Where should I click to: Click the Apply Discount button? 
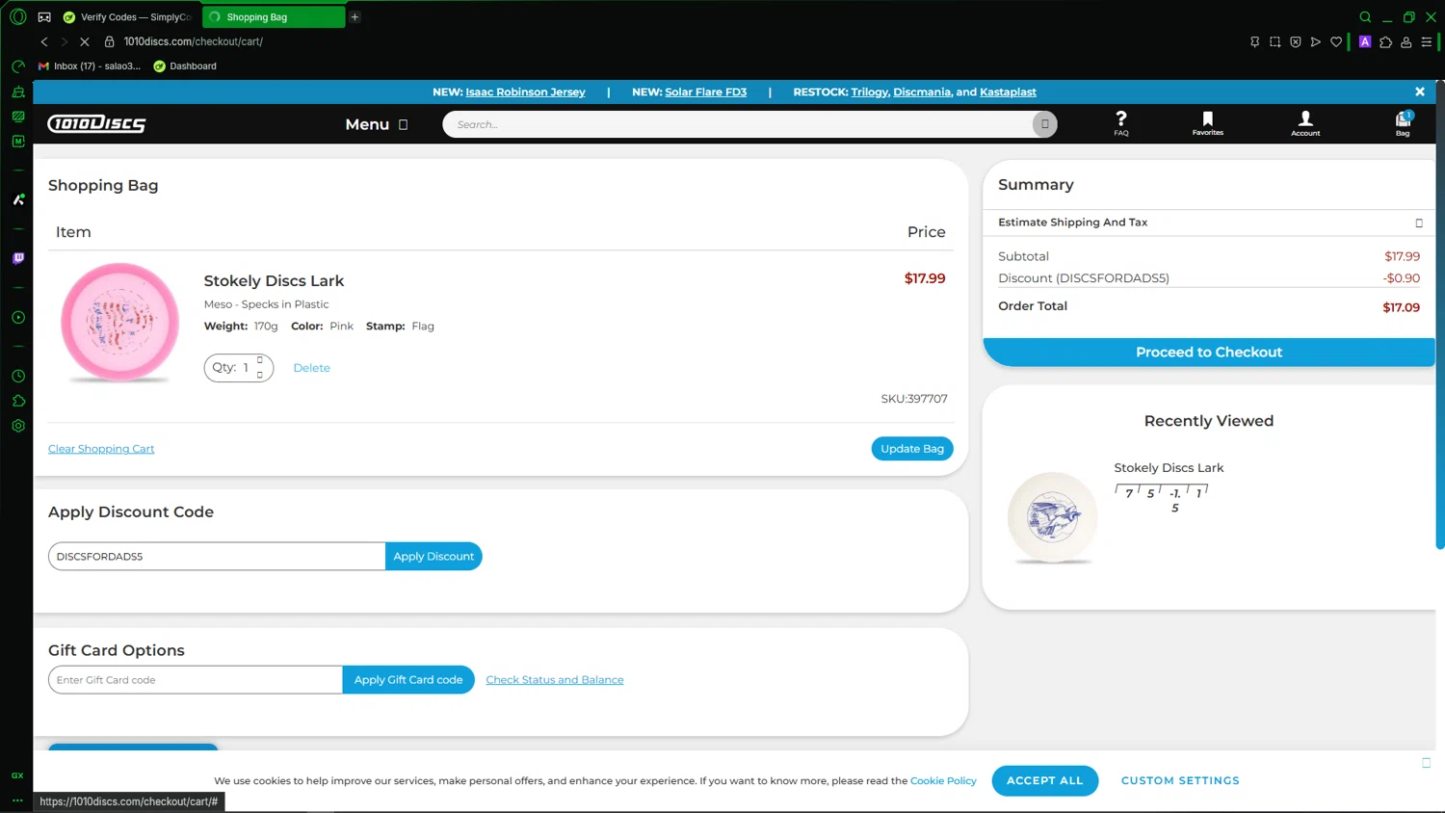433,557
